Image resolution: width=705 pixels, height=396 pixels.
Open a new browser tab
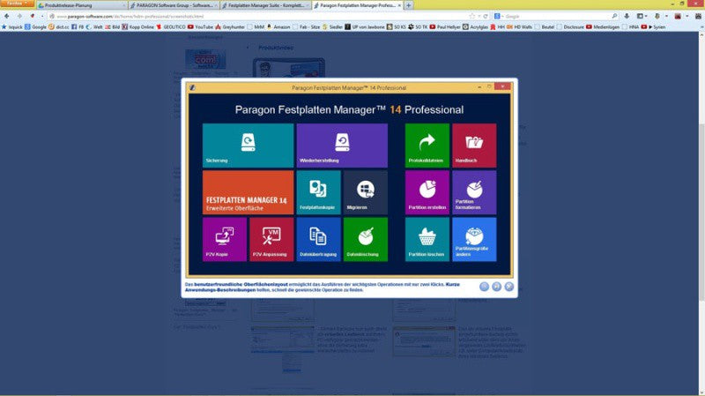(x=408, y=5)
